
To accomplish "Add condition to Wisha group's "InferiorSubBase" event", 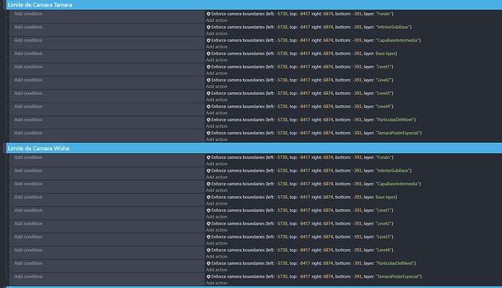I will (x=28, y=170).
